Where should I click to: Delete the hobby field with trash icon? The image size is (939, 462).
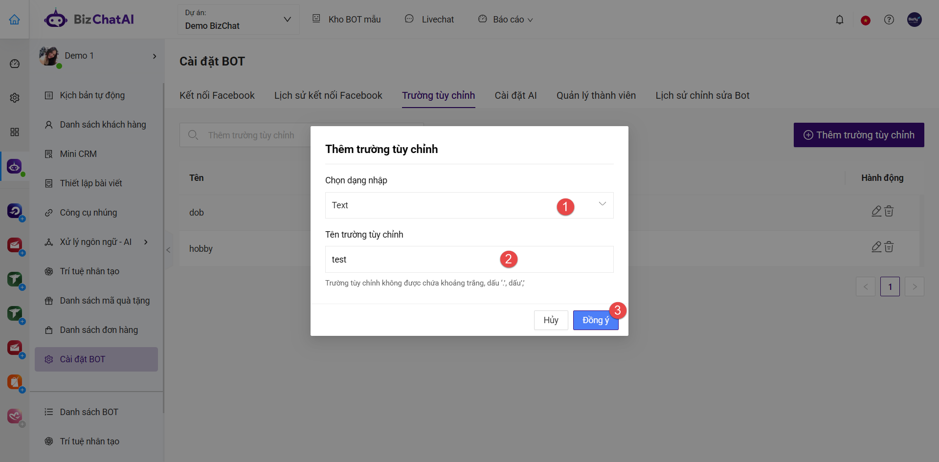(889, 247)
